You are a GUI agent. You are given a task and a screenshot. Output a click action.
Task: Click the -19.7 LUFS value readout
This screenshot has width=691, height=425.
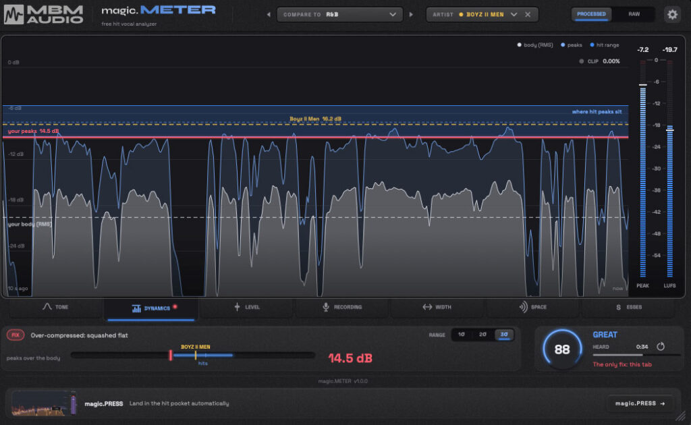670,50
